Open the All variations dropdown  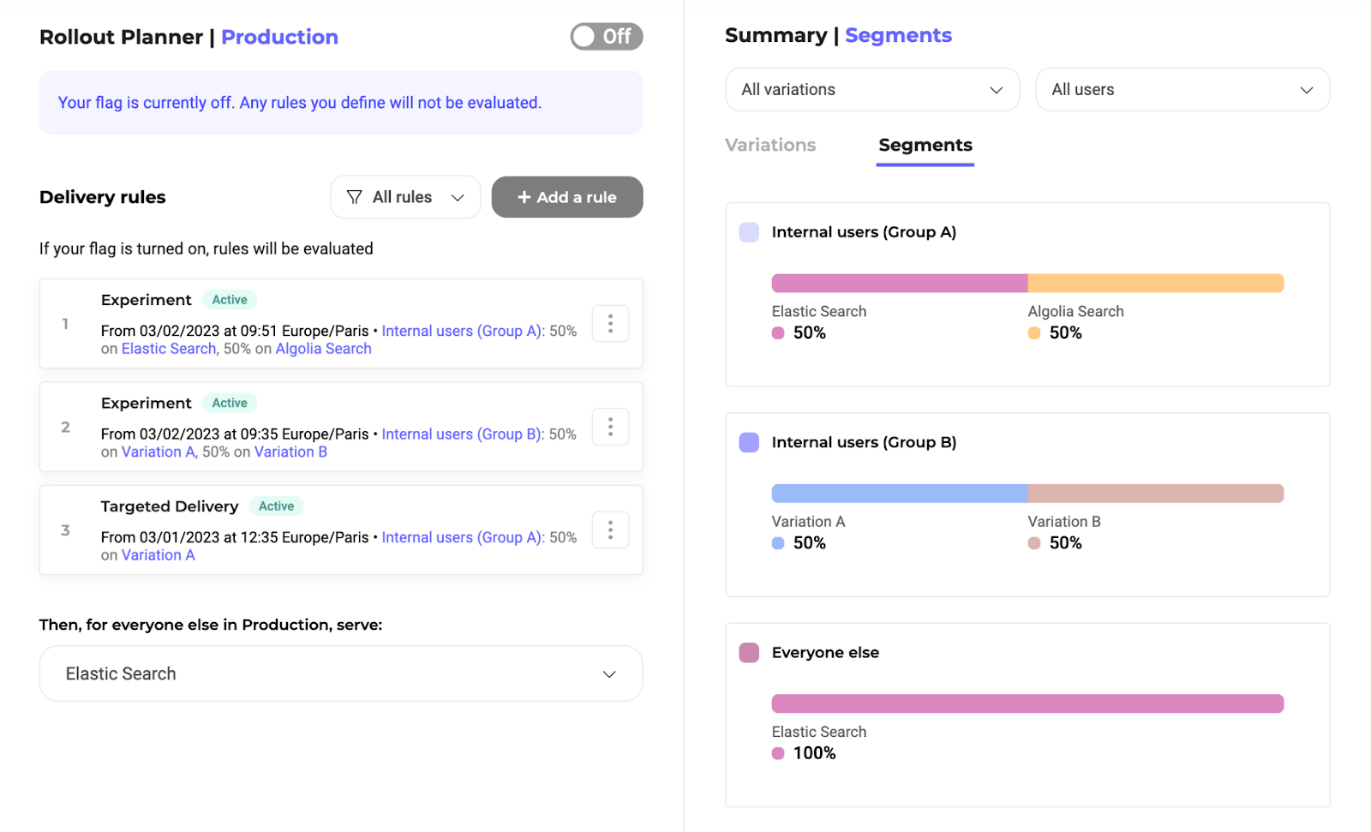(x=872, y=90)
